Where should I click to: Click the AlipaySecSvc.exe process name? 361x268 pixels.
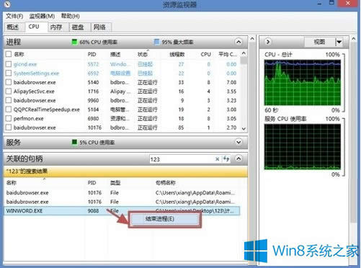point(34,91)
